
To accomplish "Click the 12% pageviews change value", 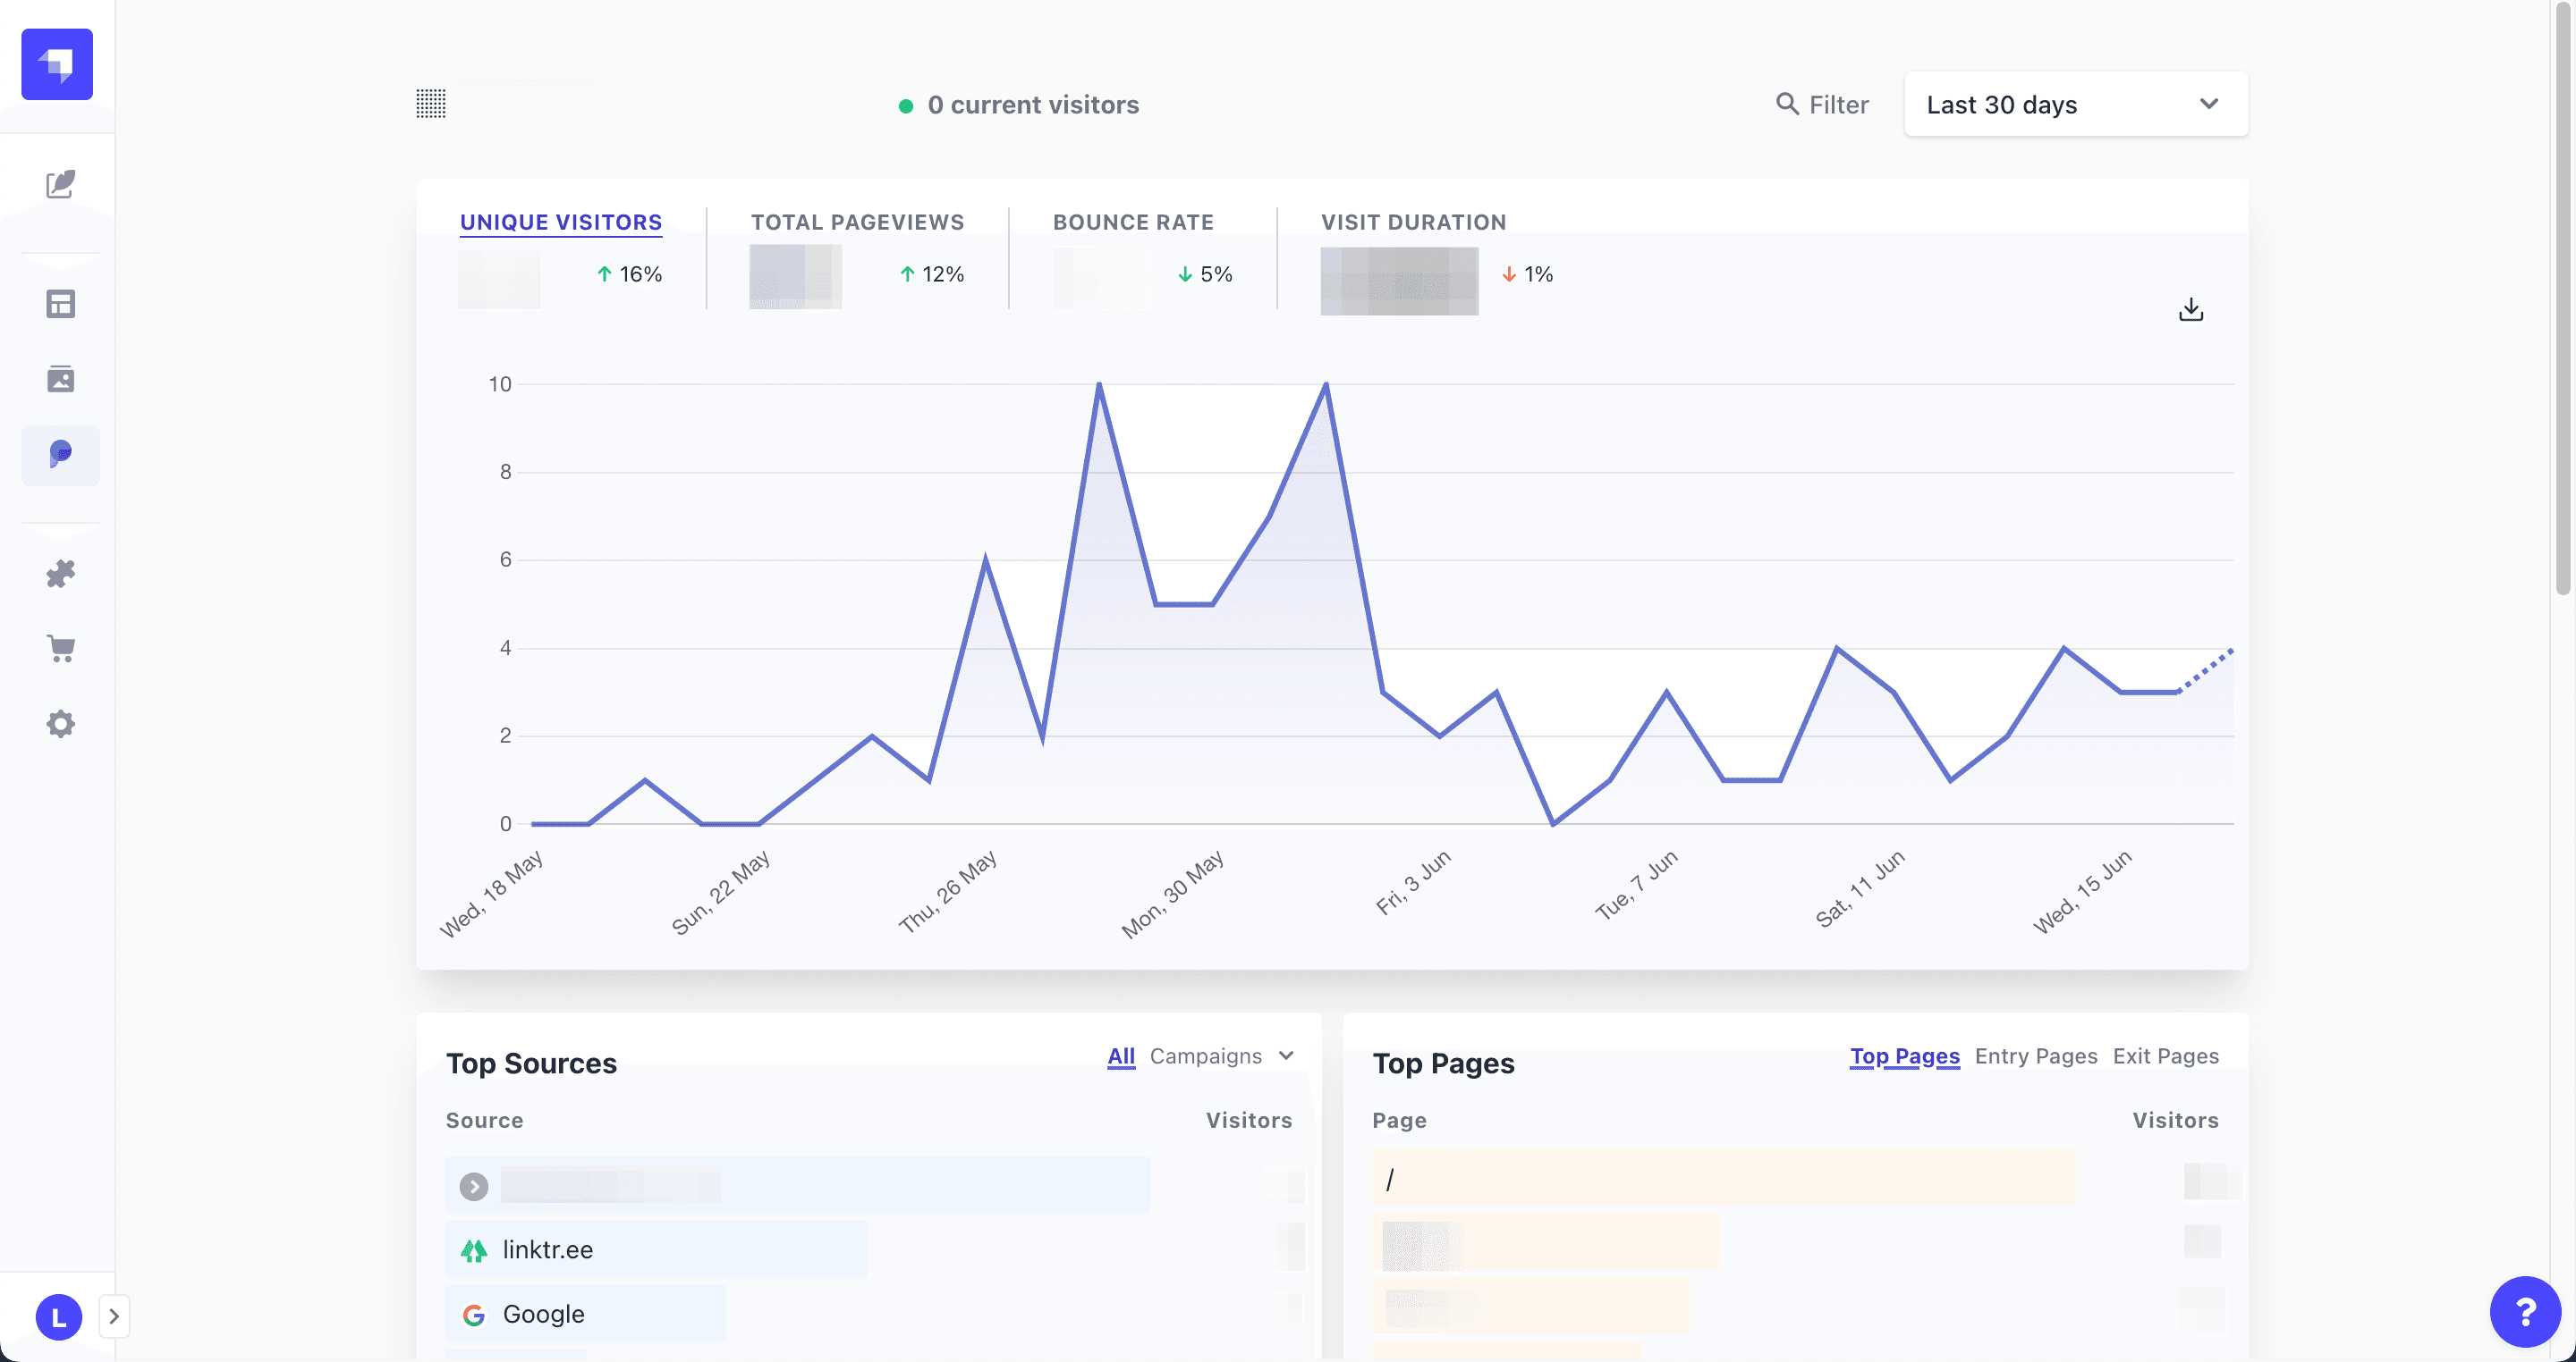I will (x=943, y=273).
